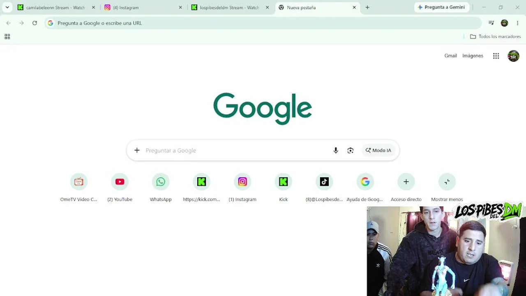Close the Nueva pestaña tab
The height and width of the screenshot is (296, 526).
[x=354, y=7]
